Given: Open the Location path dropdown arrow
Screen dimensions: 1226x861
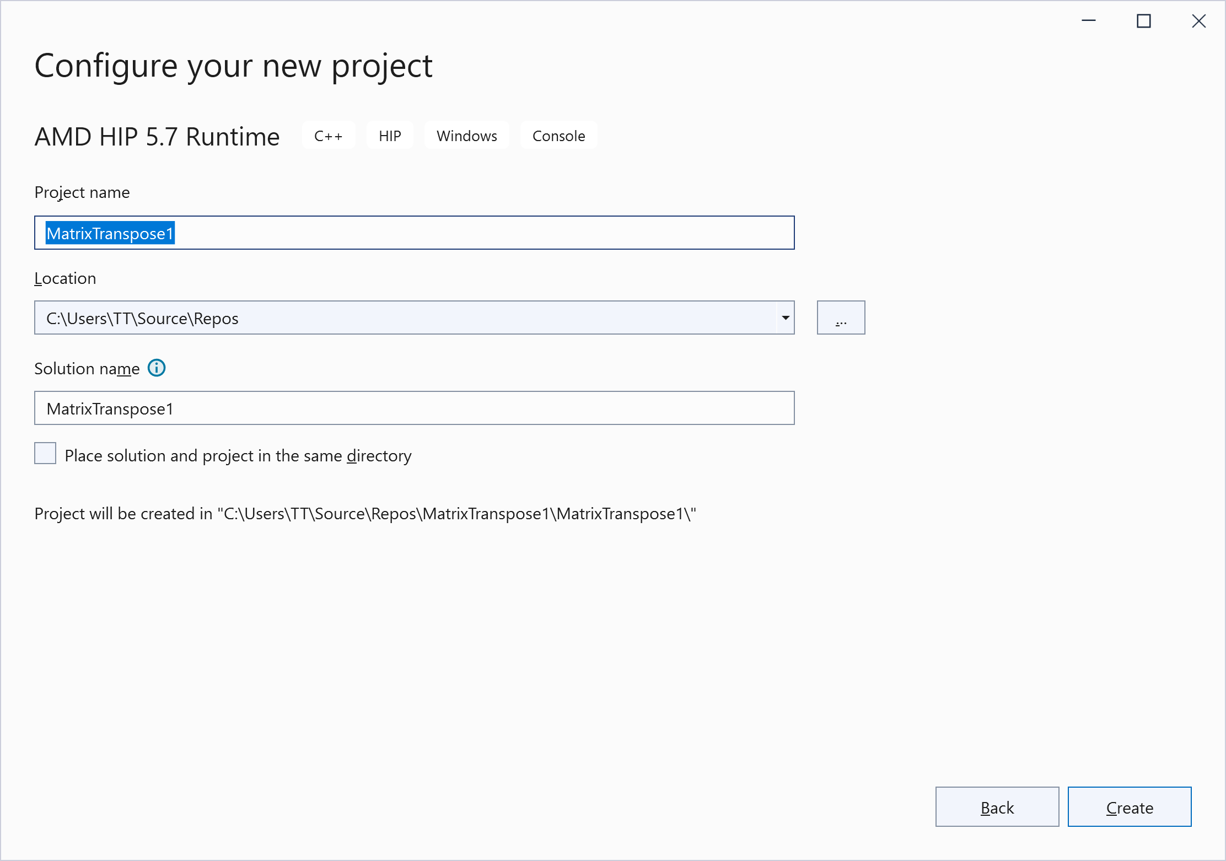Looking at the screenshot, I should click(x=785, y=318).
